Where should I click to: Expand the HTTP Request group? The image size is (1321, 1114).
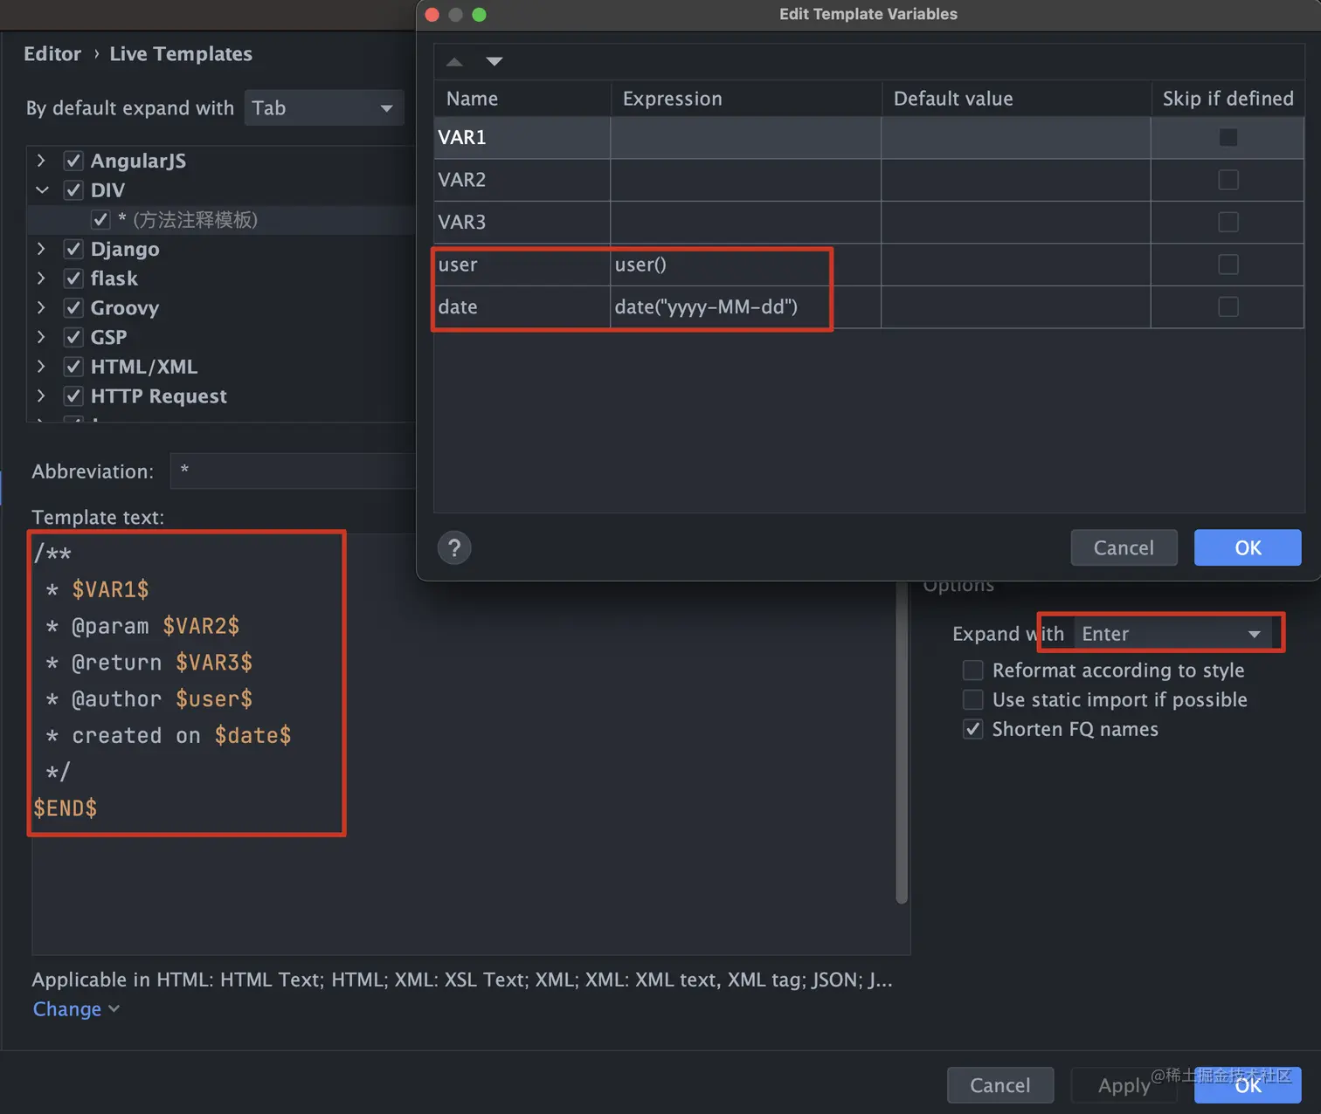[x=41, y=396]
